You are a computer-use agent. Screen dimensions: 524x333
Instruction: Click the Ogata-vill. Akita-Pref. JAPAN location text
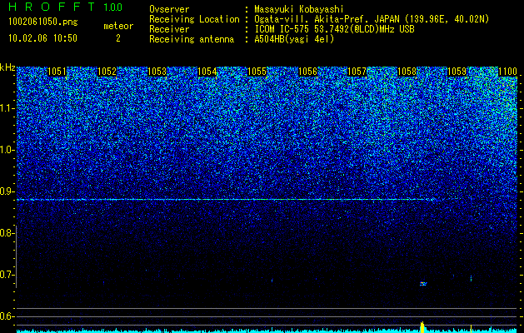[372, 19]
